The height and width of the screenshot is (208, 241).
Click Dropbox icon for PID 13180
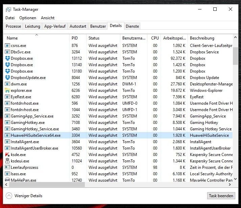pyautogui.click(x=7, y=71)
